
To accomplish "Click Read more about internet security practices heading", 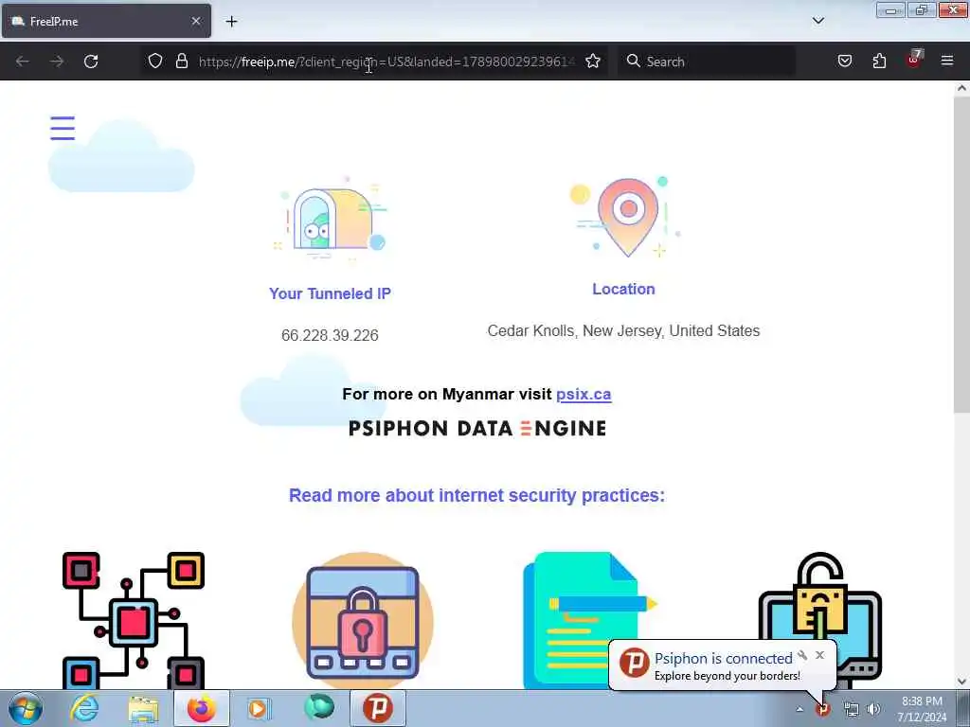I will [x=477, y=495].
